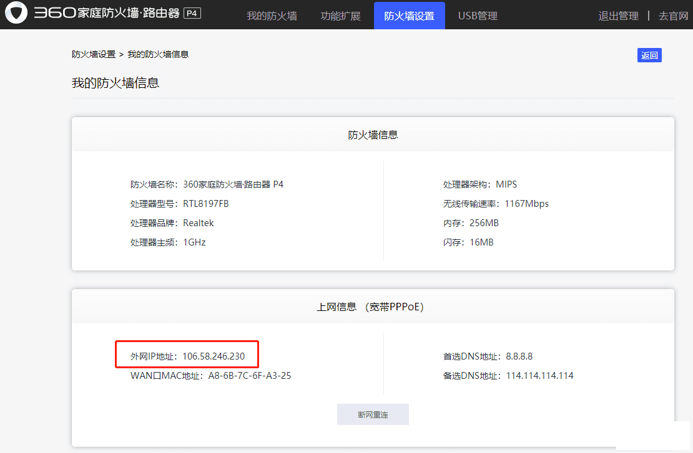Switch to the 功能扩展 tab
The image size is (693, 453).
[x=340, y=16]
